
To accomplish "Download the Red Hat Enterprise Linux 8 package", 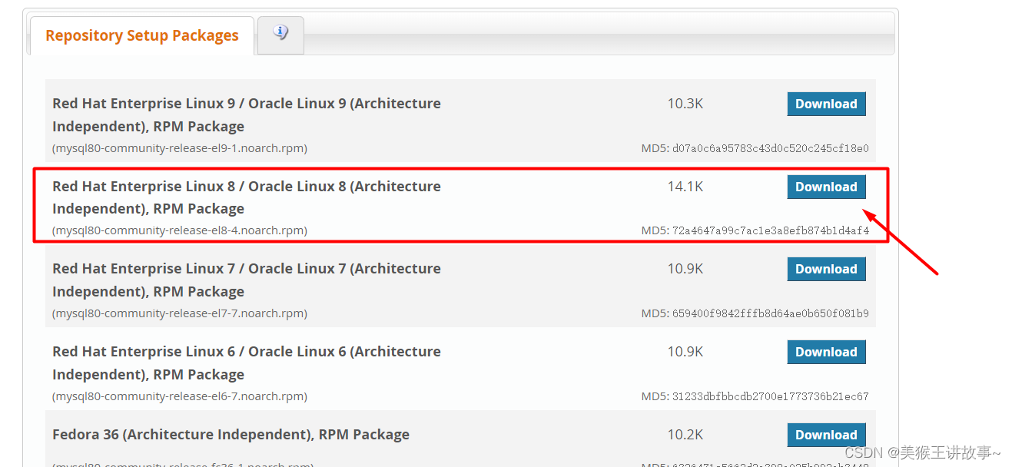I will point(826,187).
